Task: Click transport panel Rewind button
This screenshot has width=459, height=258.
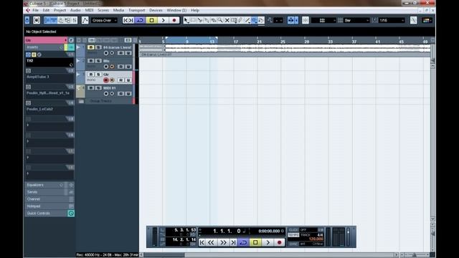Action: (211, 242)
